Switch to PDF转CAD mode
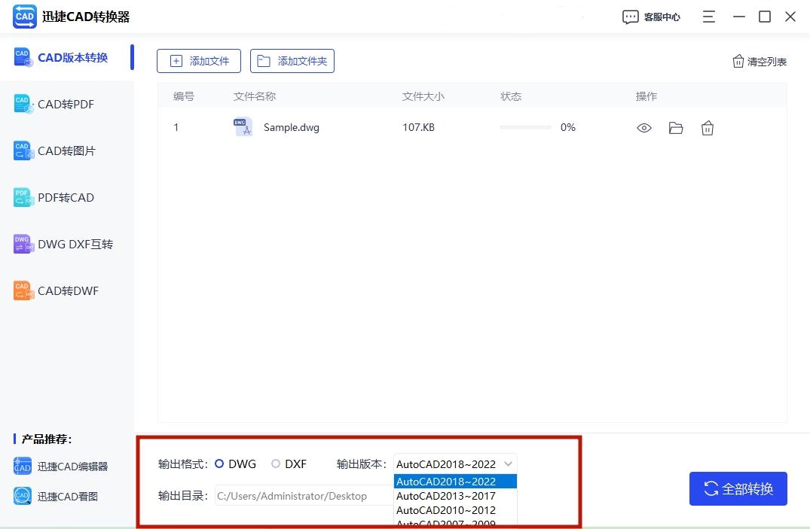 point(67,197)
